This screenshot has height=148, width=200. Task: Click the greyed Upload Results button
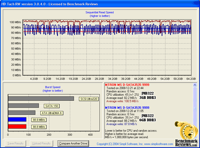(41, 143)
